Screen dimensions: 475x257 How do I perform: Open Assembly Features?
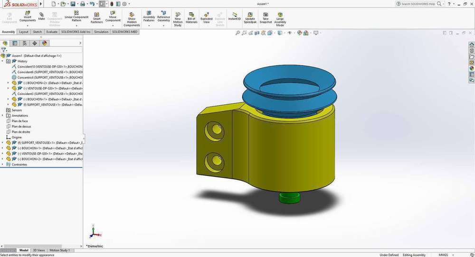coord(149,17)
